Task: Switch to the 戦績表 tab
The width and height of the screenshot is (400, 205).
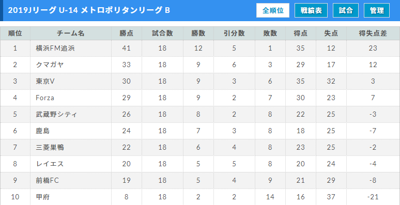Action: tap(311, 10)
